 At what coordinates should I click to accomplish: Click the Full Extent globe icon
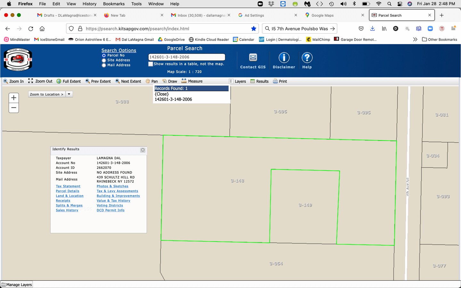(x=59, y=81)
